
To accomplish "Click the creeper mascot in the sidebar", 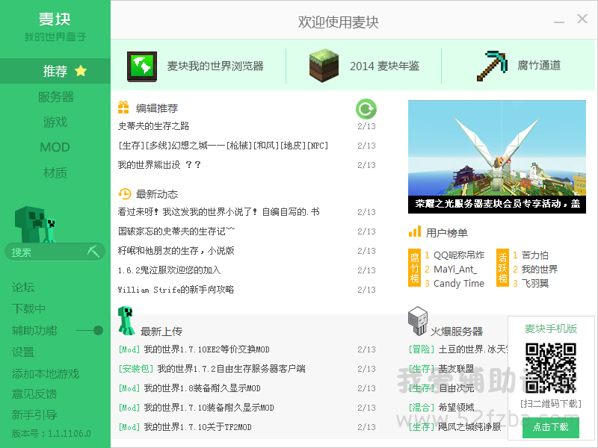I will [34, 224].
